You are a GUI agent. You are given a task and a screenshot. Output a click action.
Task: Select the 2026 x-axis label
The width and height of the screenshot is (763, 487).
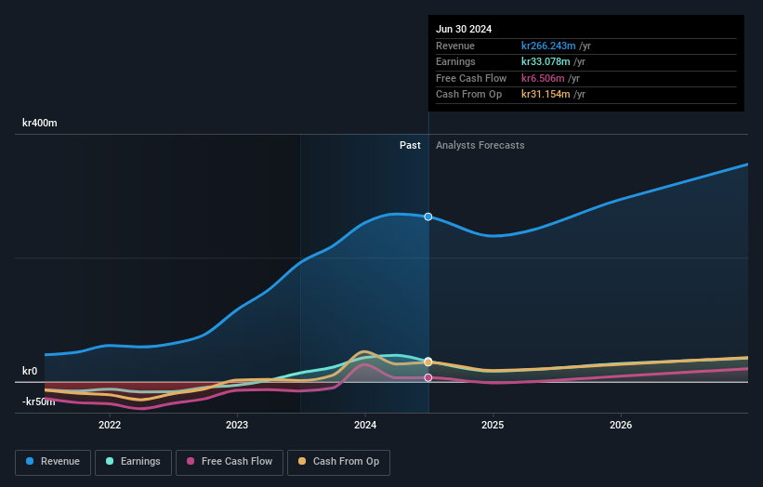pos(621,425)
